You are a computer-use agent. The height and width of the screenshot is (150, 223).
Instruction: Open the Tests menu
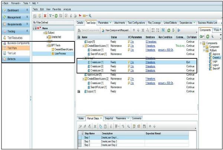[x=35, y=9]
